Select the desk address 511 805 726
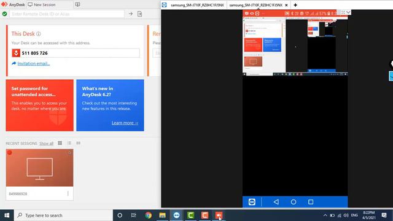The image size is (393, 221). pos(34,53)
